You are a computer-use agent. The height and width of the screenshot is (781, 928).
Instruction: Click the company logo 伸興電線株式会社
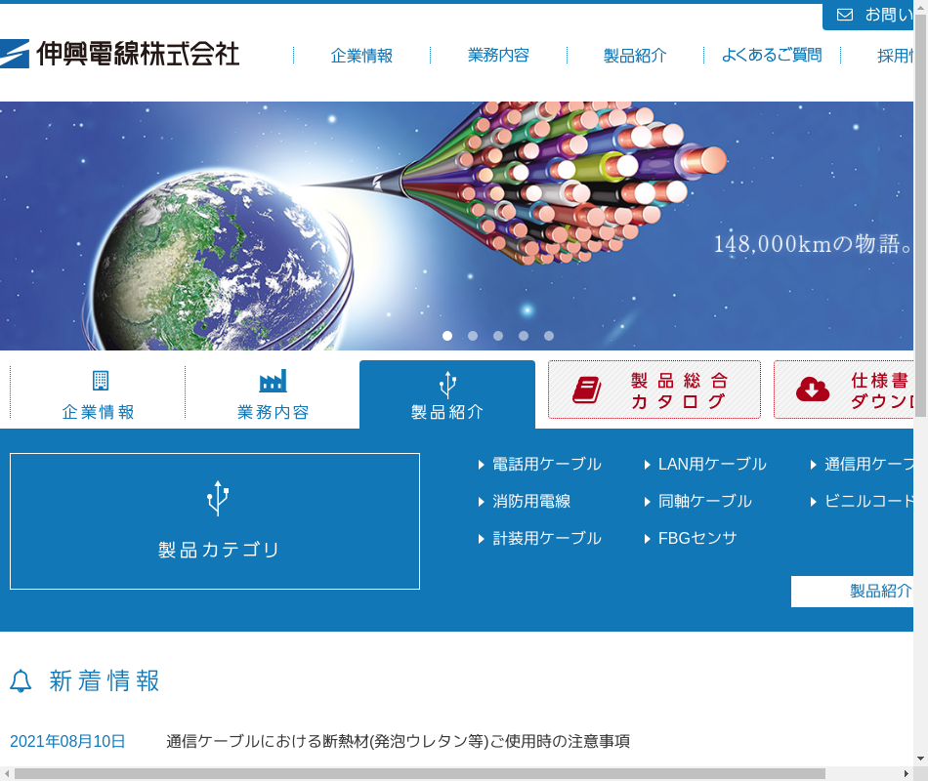coord(120,53)
